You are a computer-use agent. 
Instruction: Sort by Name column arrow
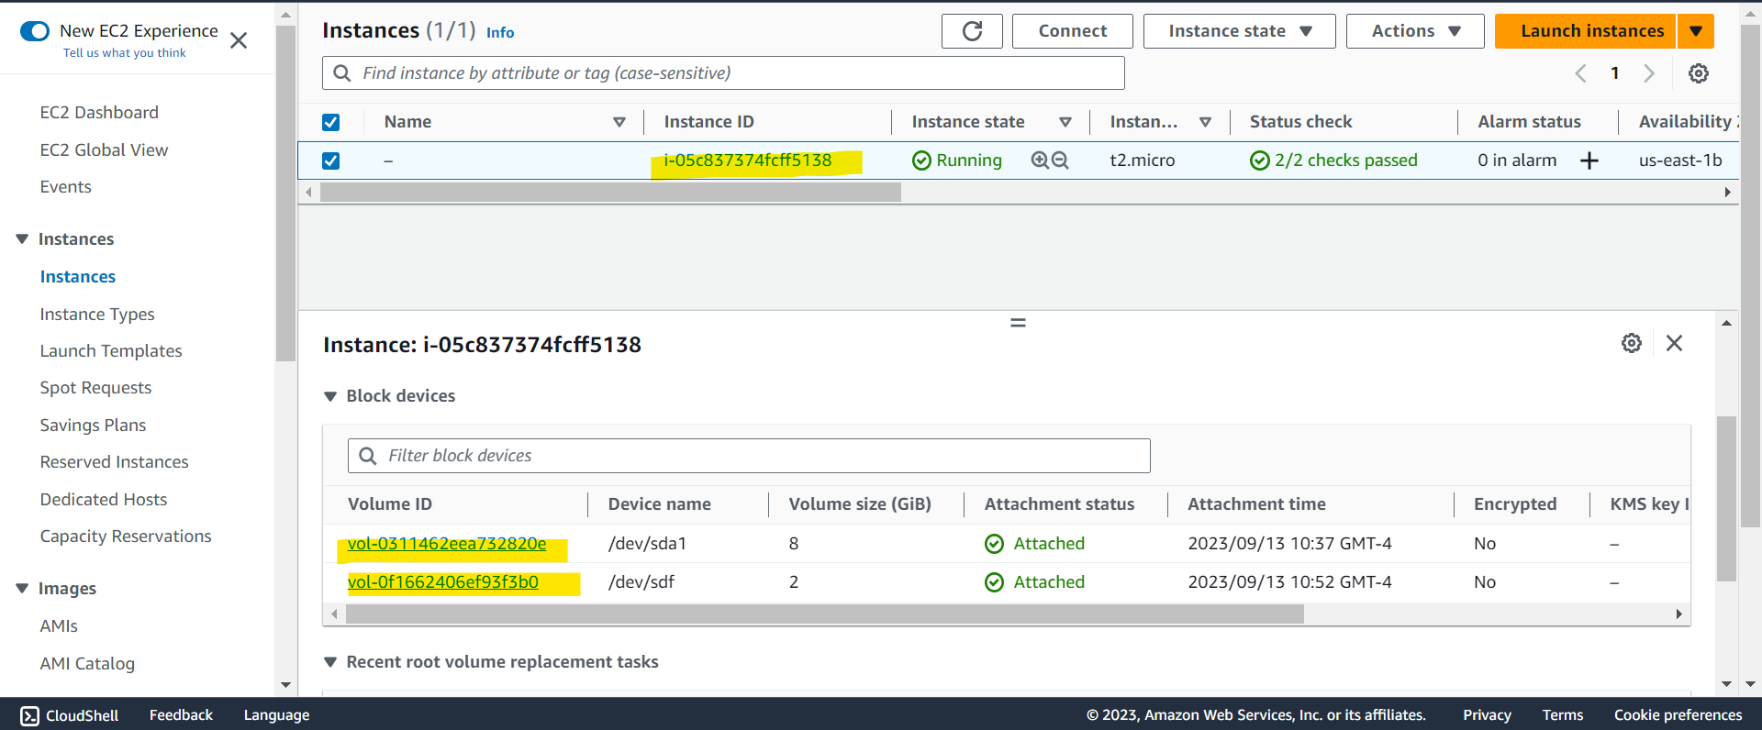[x=619, y=122]
